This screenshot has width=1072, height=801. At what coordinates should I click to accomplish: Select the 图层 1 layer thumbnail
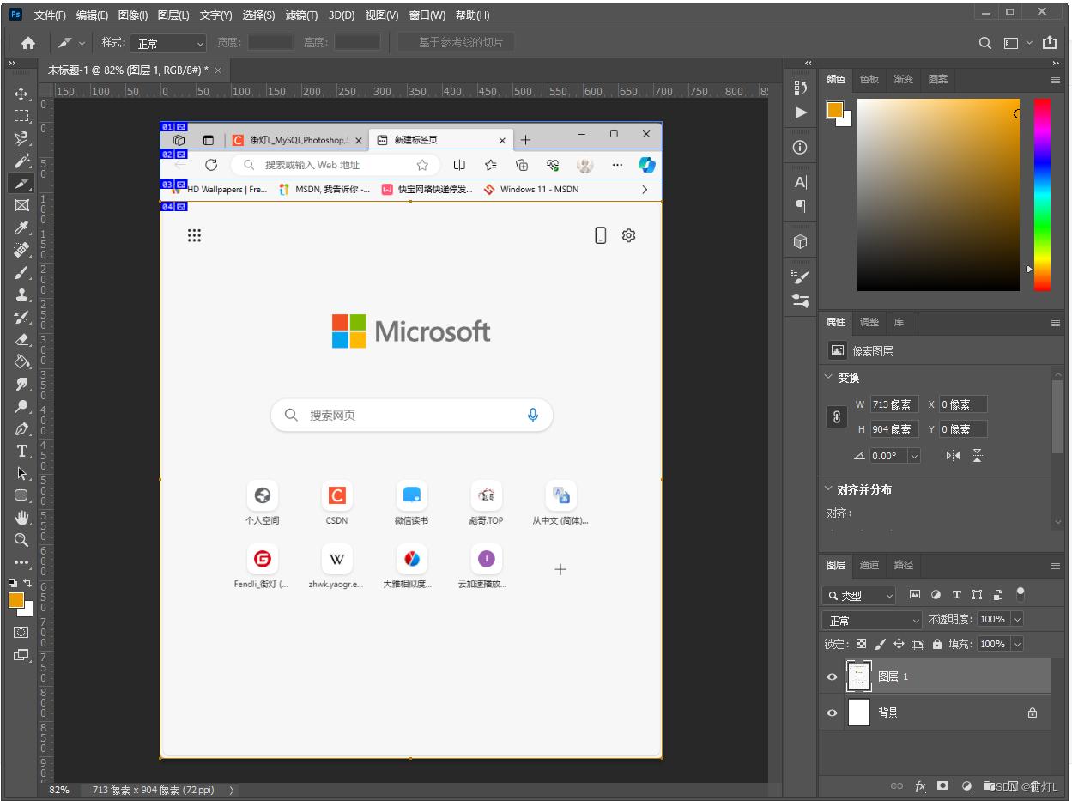point(859,677)
